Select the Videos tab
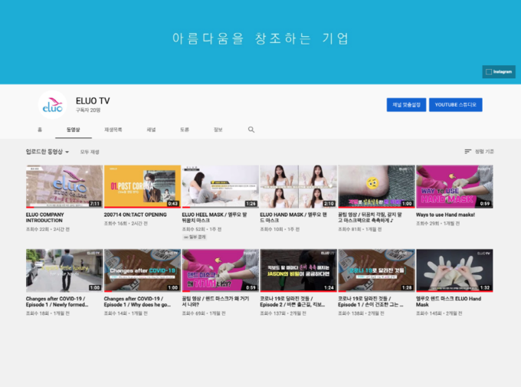521x387 pixels. click(74, 130)
